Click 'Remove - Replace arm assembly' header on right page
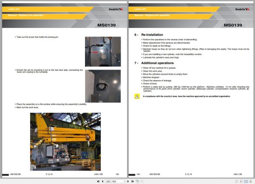 click(x=152, y=15)
